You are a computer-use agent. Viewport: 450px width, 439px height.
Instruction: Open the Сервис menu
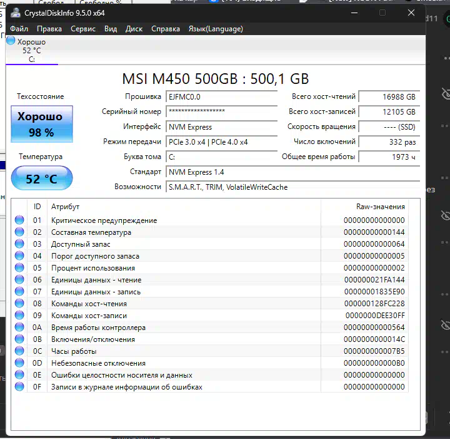pyautogui.click(x=83, y=29)
